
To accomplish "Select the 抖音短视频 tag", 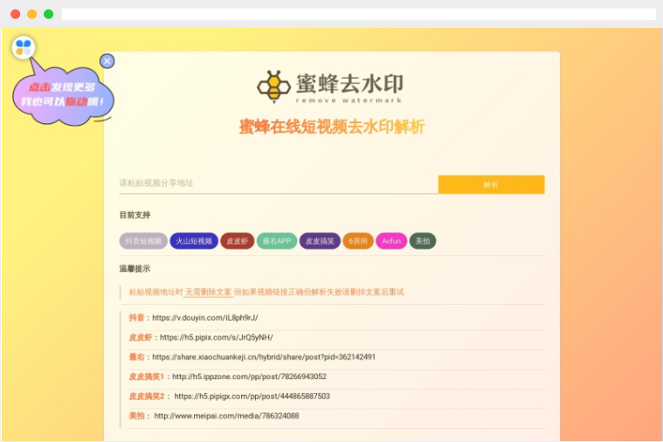I will [x=143, y=241].
